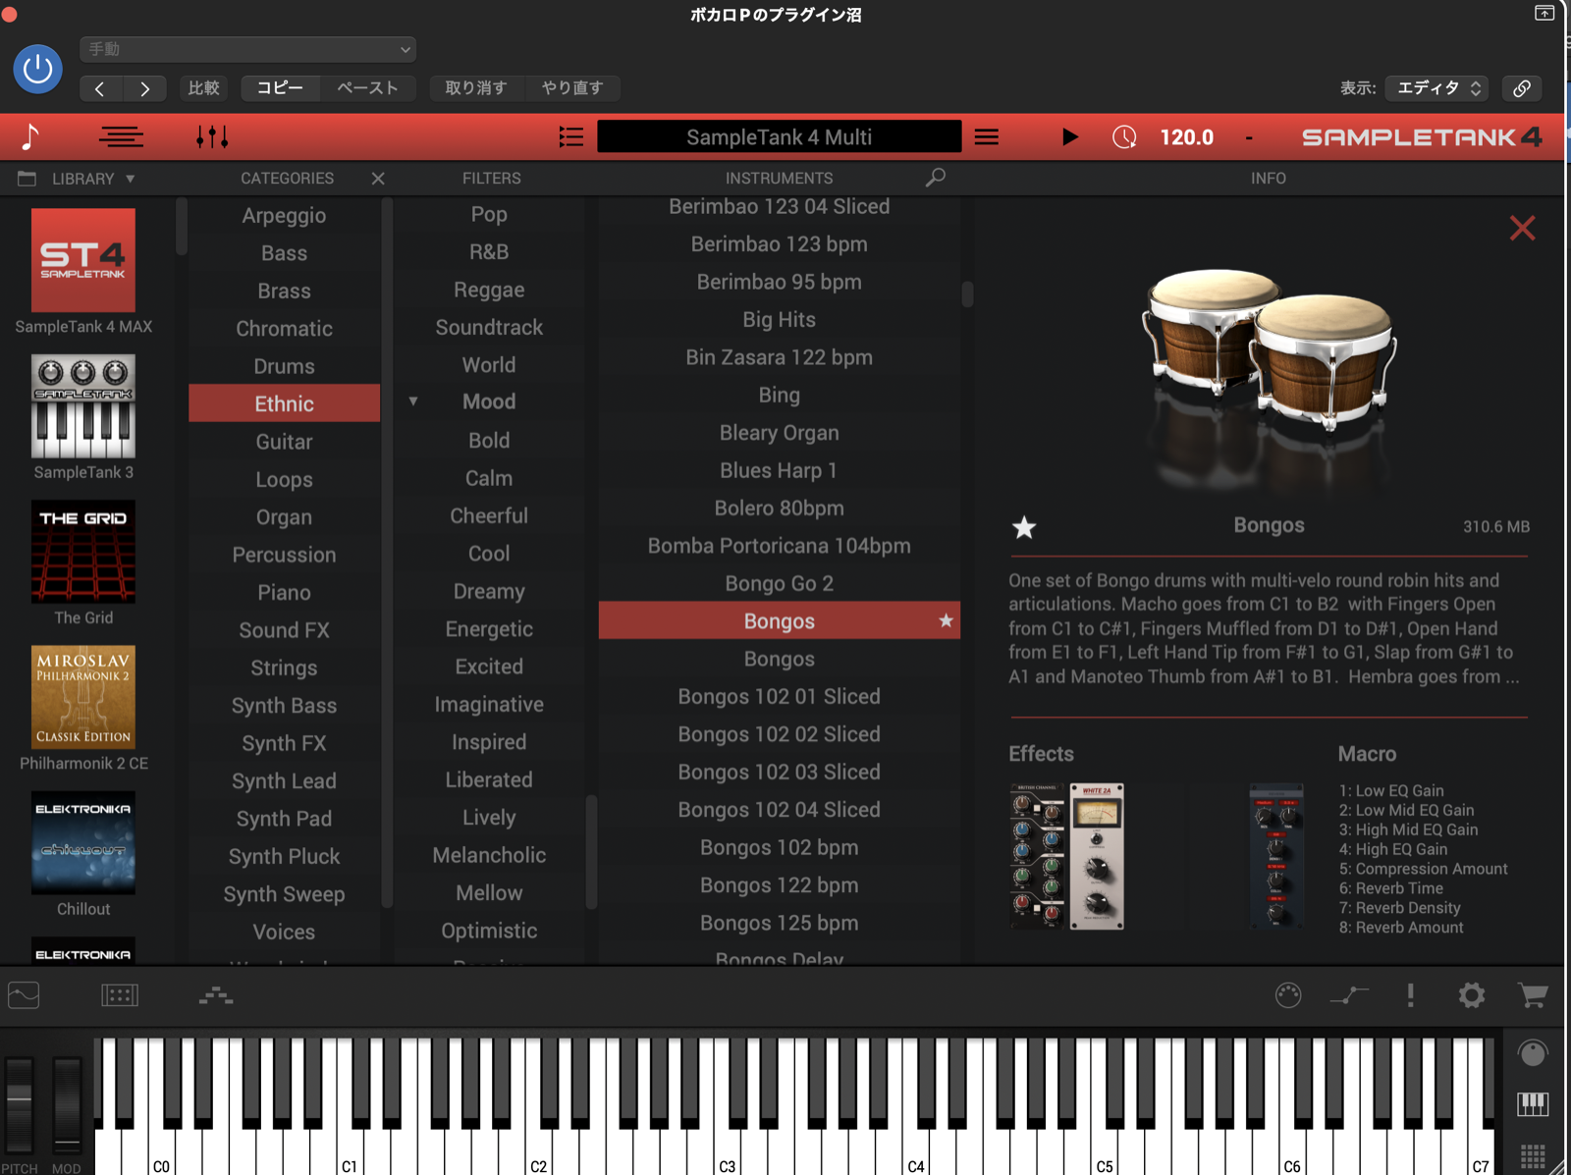The image size is (1571, 1175).
Task: Toggle the plugin power bypass button
Action: [x=38, y=70]
